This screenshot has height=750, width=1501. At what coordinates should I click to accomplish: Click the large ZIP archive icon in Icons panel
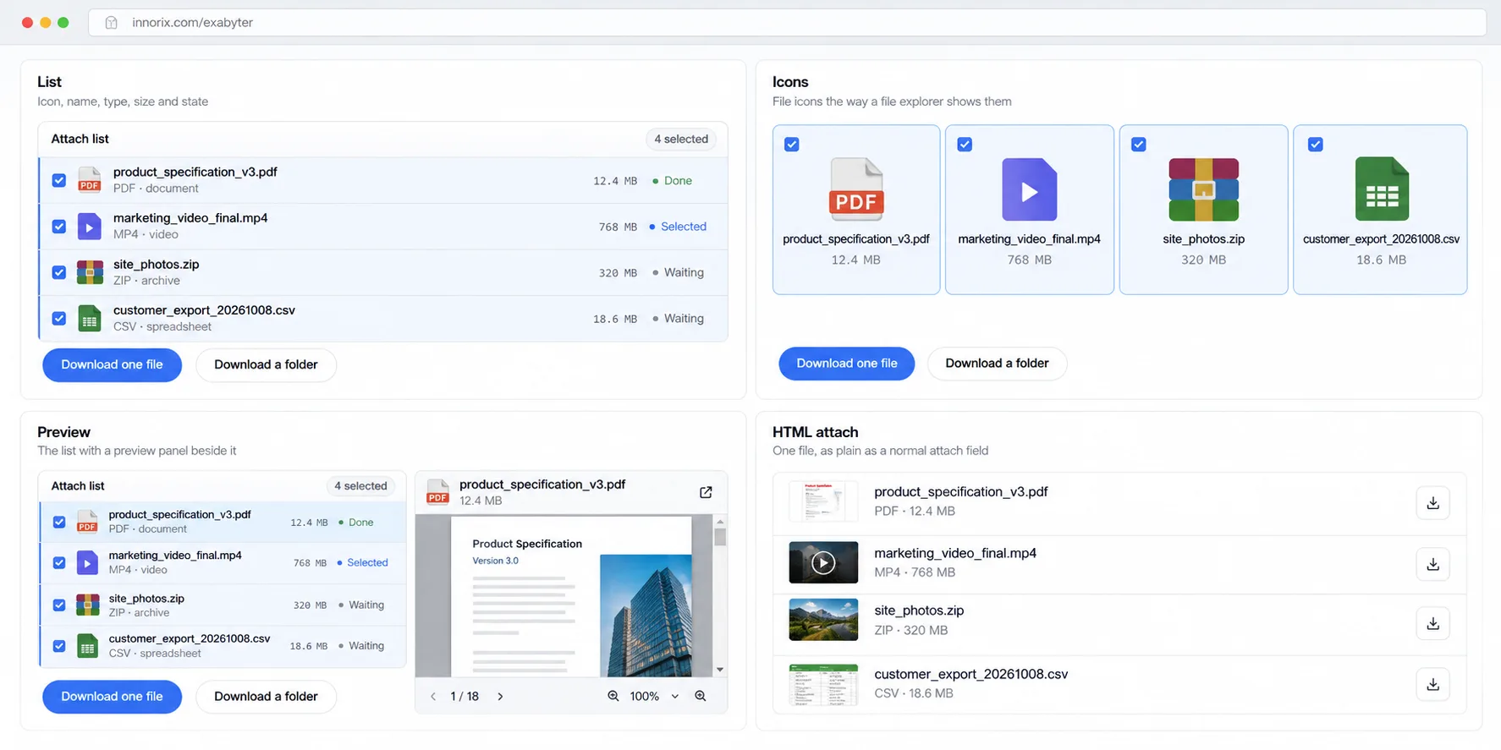pyautogui.click(x=1203, y=189)
